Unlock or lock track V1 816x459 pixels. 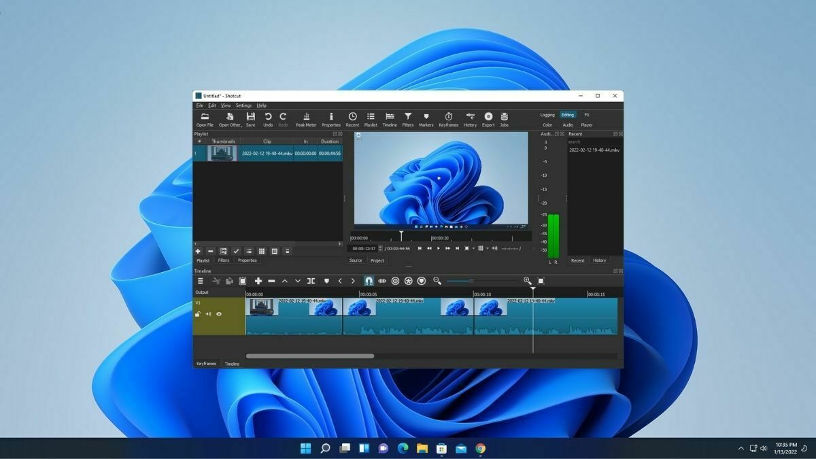[198, 314]
